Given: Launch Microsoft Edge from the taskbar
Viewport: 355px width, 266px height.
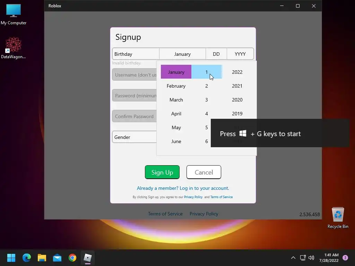Looking at the screenshot, I should click(26, 258).
